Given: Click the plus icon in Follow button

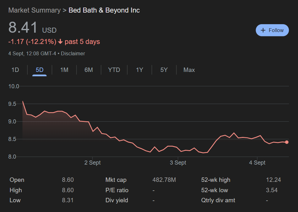Looking at the screenshot, I should pyautogui.click(x=263, y=30).
